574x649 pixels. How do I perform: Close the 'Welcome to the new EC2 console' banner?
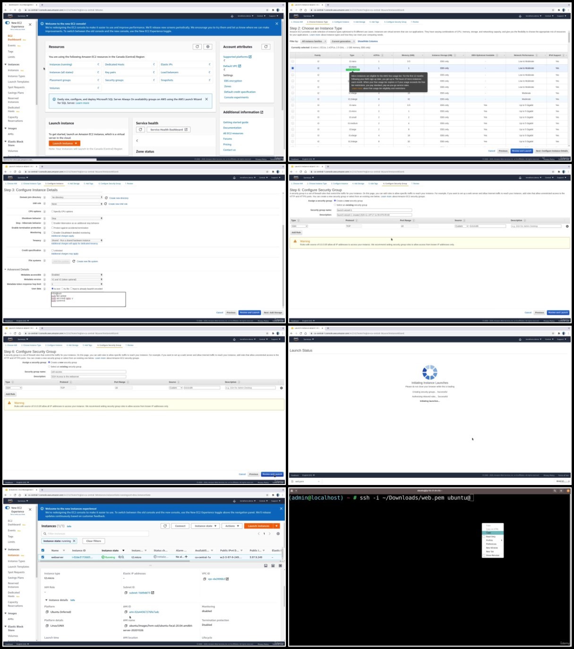click(277, 23)
